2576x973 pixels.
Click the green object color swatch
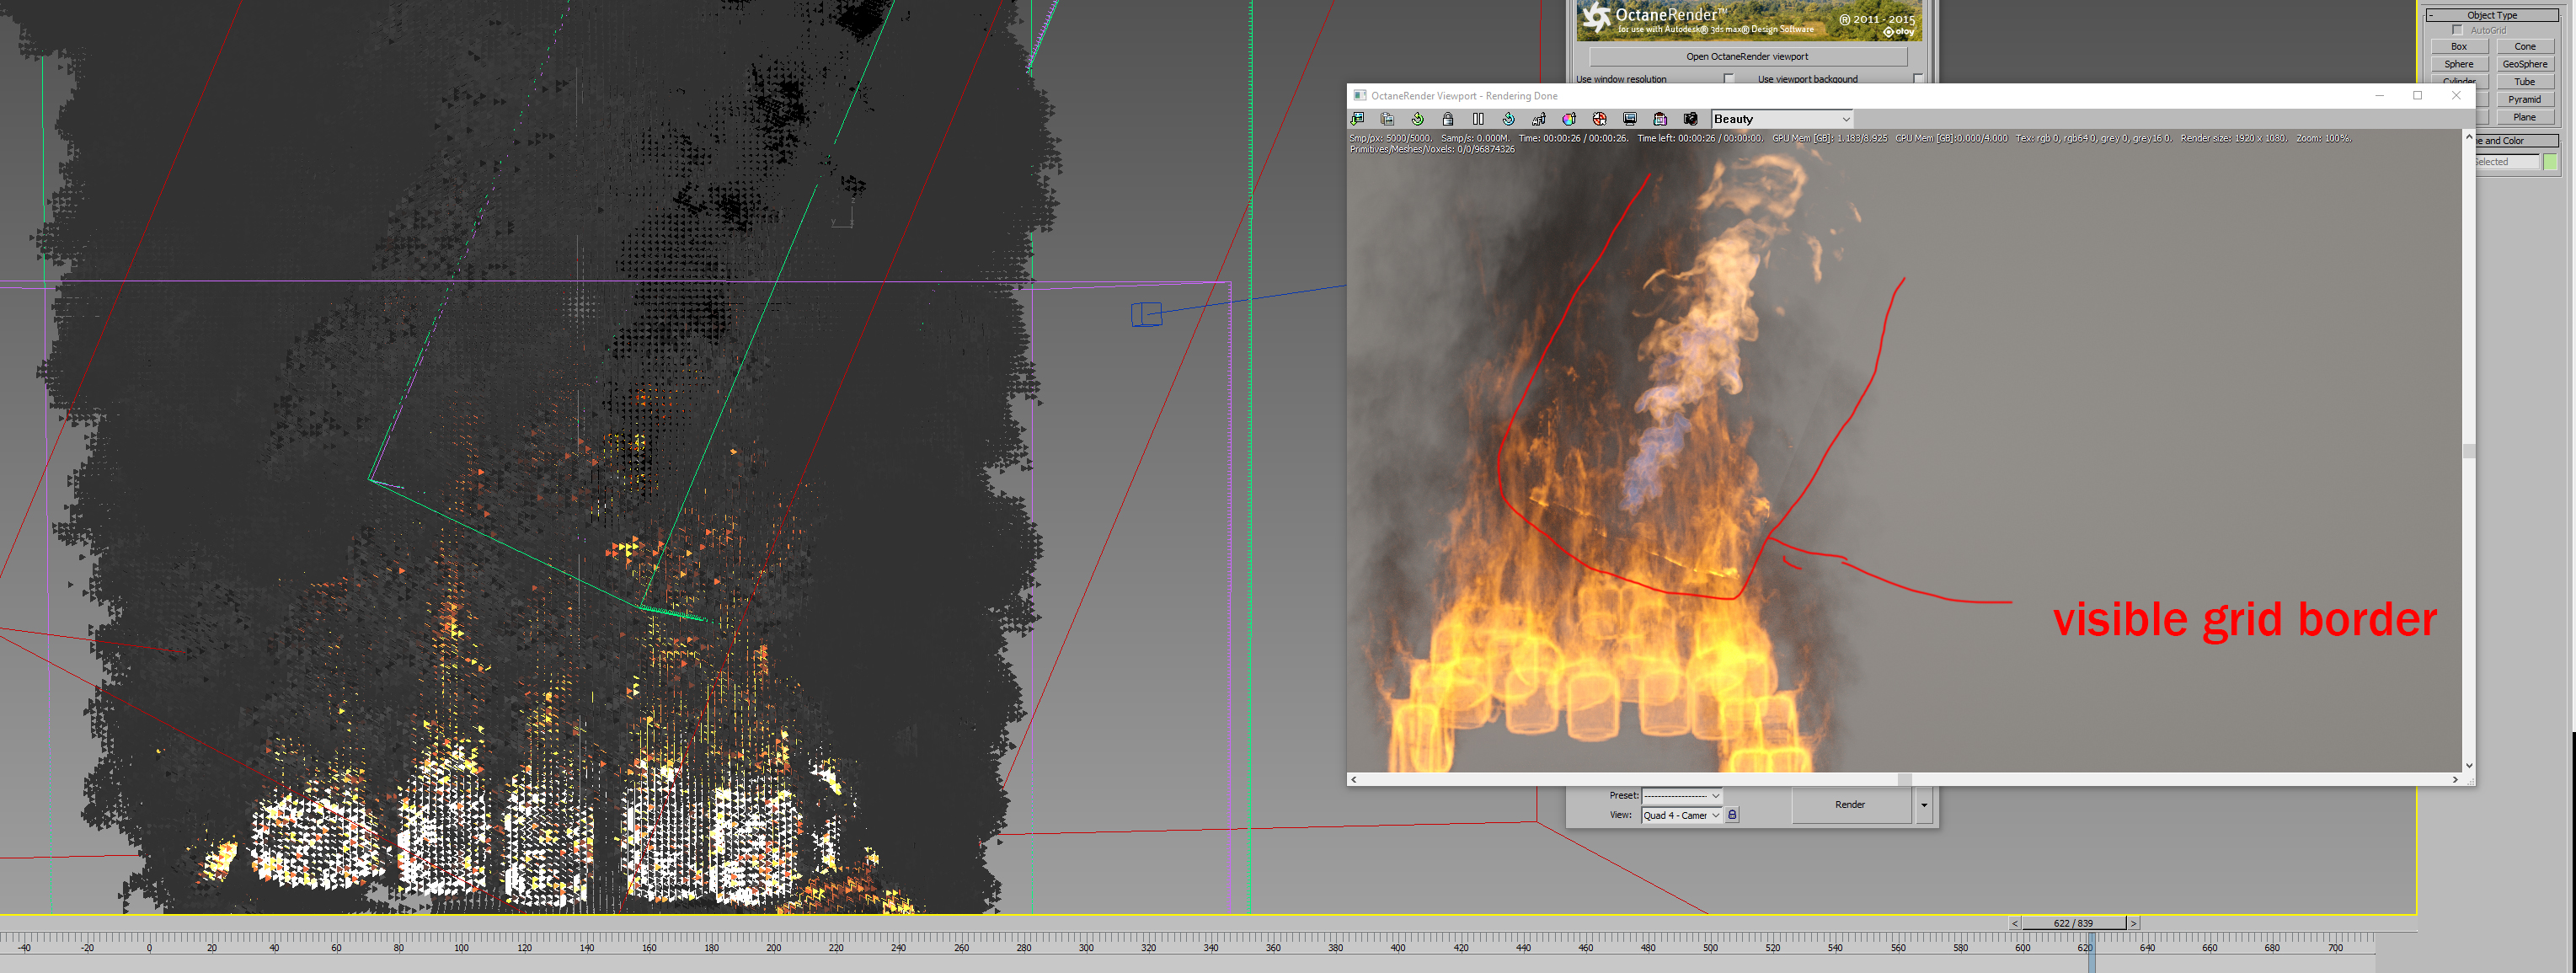(x=2549, y=162)
